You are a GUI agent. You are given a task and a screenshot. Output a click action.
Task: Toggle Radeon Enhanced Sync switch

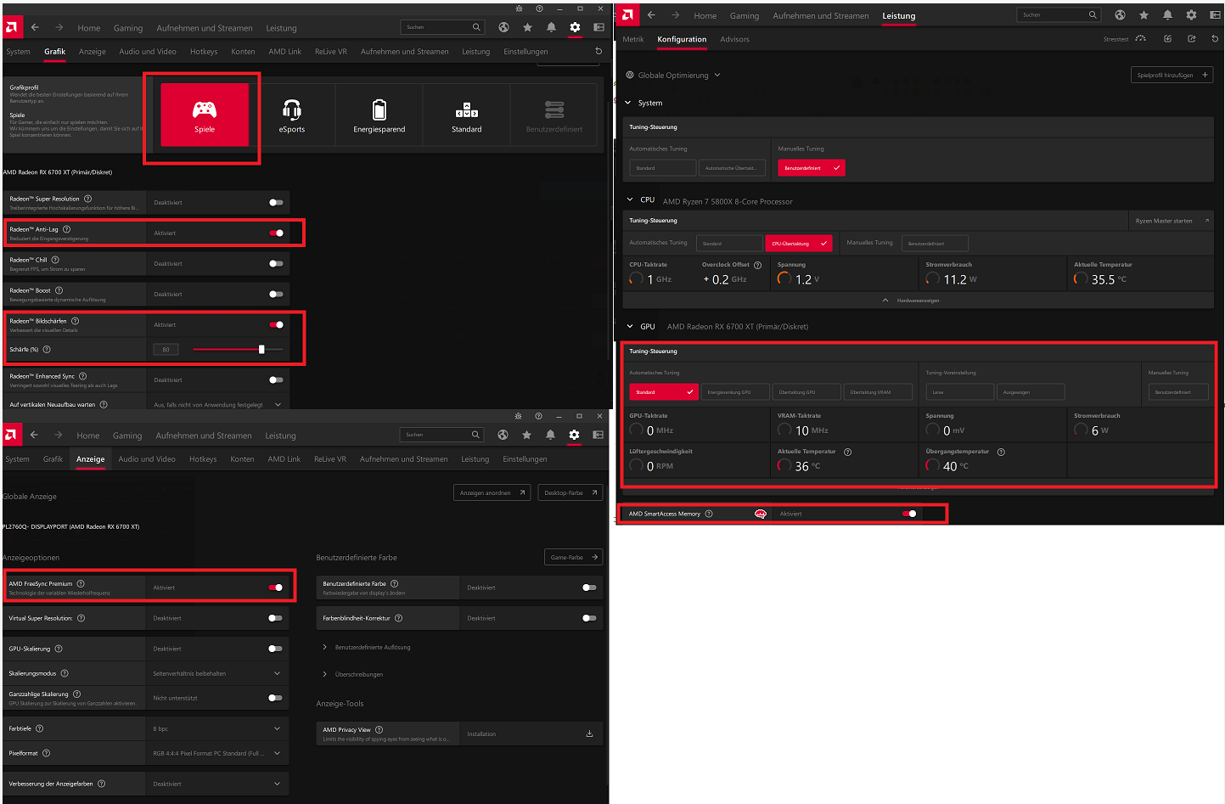coord(276,380)
